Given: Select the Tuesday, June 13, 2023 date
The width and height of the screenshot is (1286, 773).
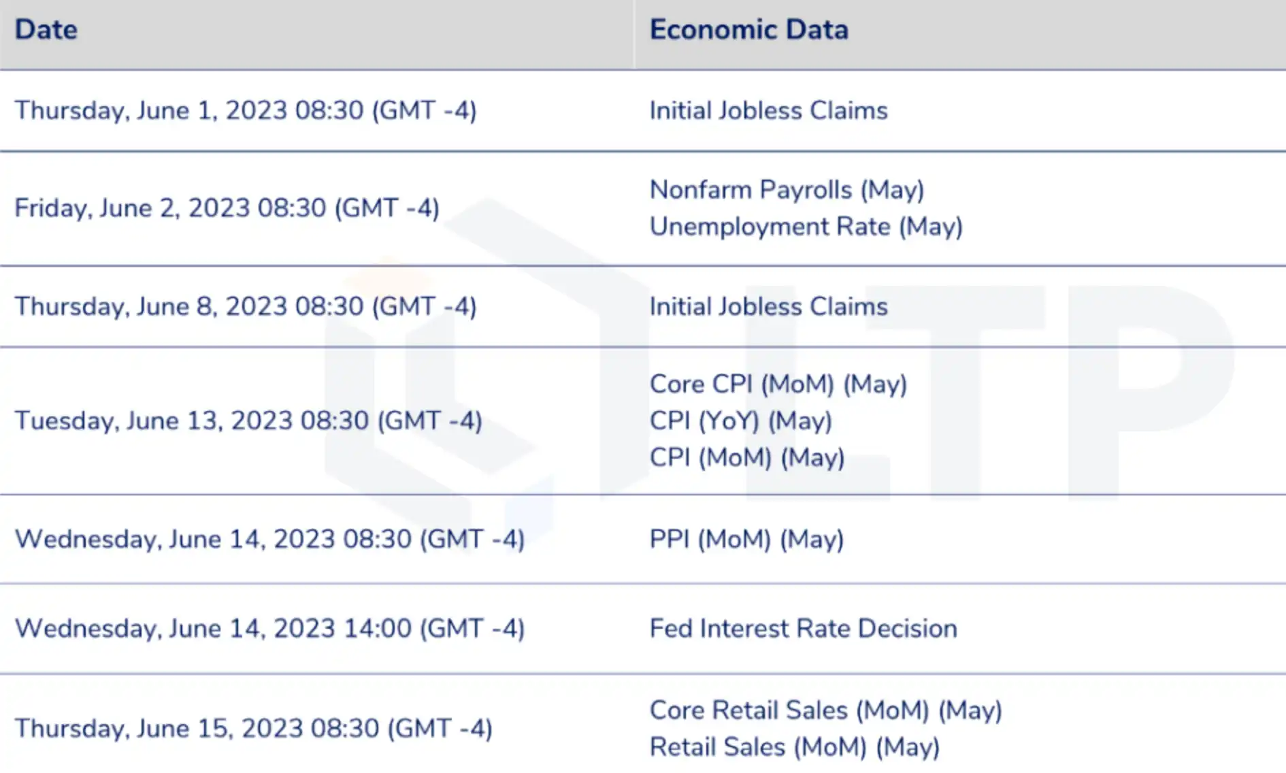Looking at the screenshot, I should 248,421.
